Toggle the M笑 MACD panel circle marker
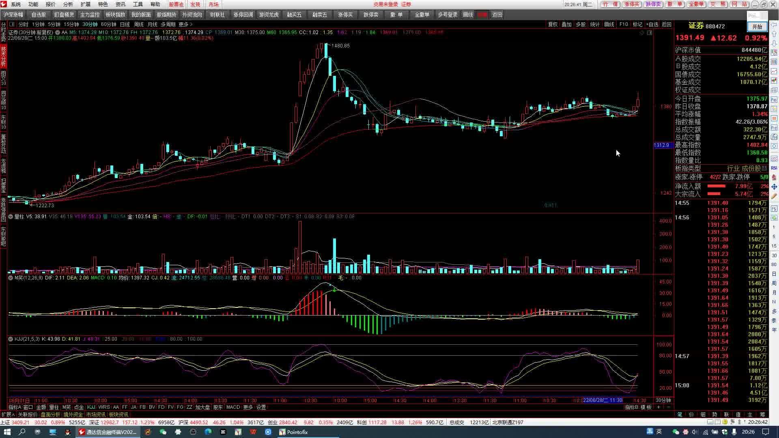 [11, 278]
